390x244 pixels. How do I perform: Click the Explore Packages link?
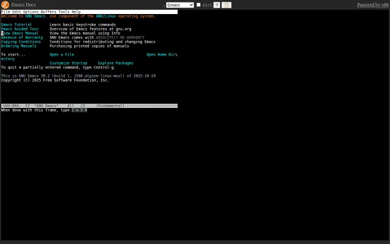pos(116,63)
